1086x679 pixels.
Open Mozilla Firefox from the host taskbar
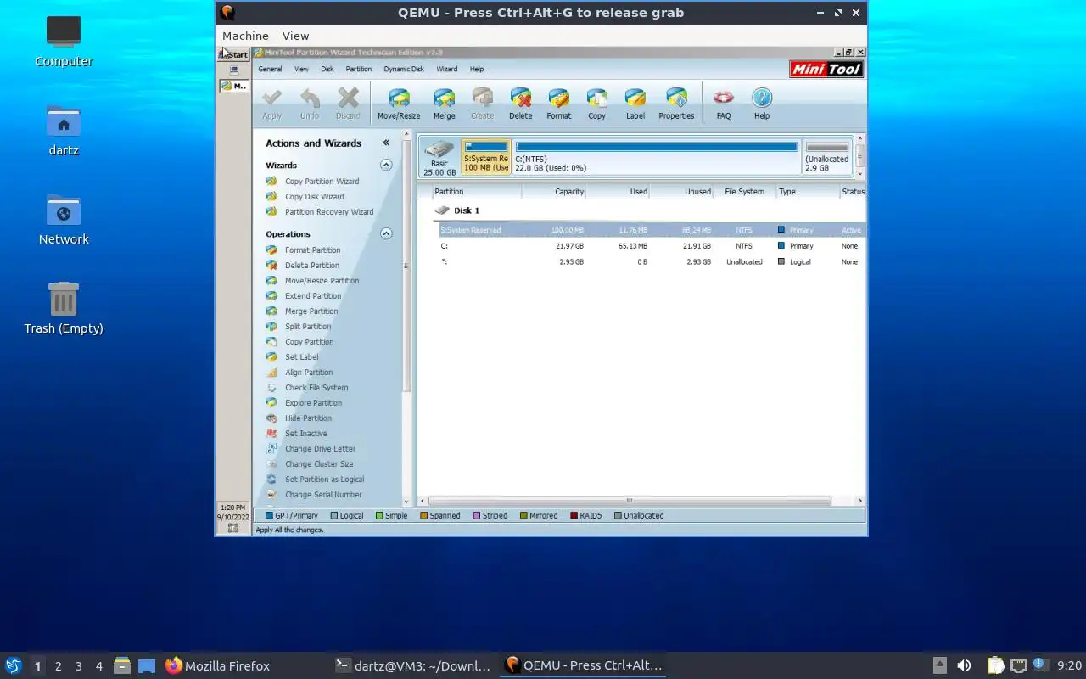click(x=217, y=665)
